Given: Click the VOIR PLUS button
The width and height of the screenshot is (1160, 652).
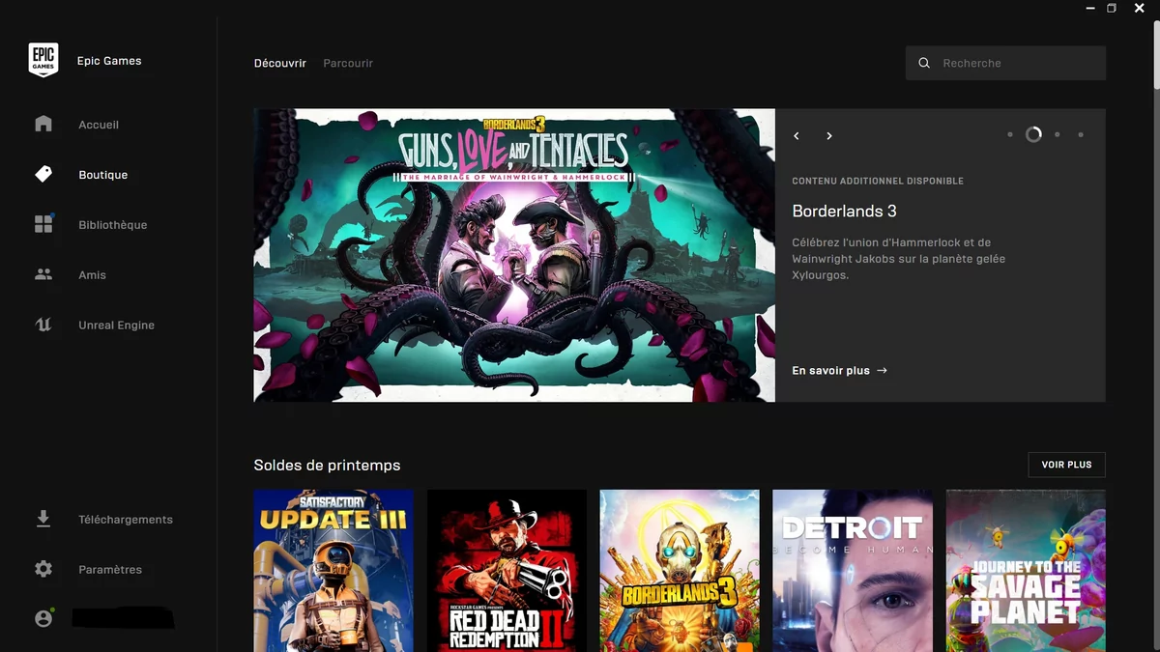Looking at the screenshot, I should [1067, 465].
